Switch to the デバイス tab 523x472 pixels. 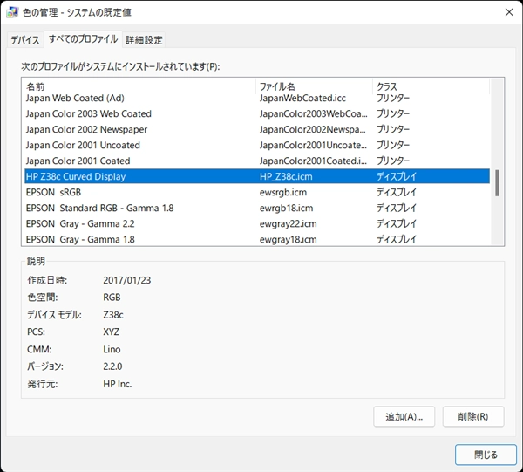[x=25, y=40]
